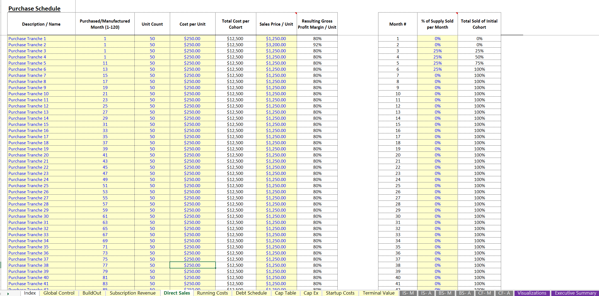Click the comment indicator on Sales Price header

click(296, 13)
